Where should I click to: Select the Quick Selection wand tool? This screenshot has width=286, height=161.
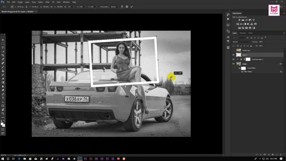[3, 51]
